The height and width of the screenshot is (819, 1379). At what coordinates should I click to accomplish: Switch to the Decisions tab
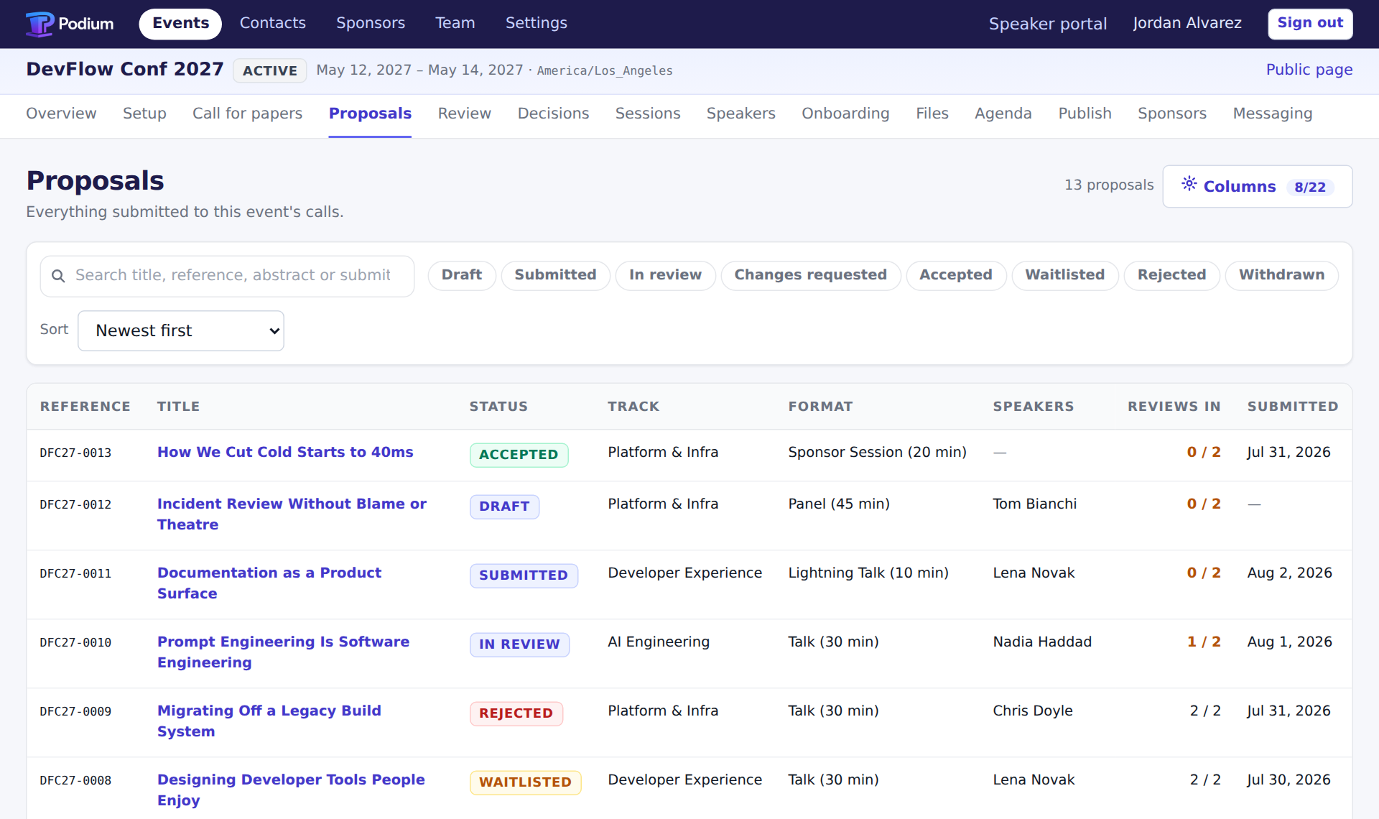coord(553,114)
